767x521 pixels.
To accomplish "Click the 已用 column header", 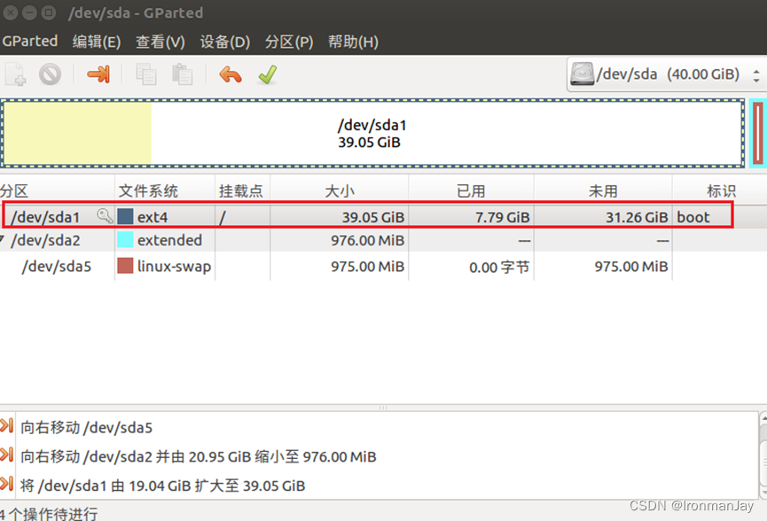I will pos(471,191).
